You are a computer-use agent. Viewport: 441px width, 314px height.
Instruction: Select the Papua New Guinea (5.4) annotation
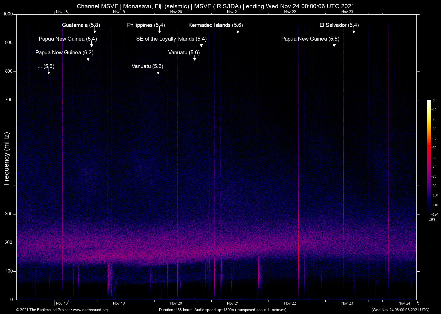click(x=68, y=39)
